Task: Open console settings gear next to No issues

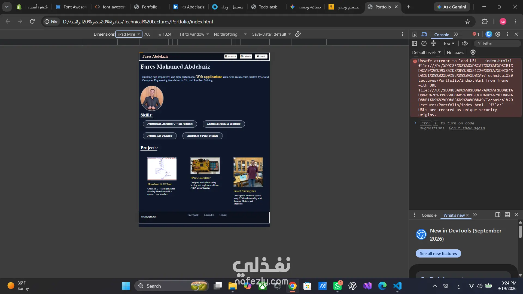Action: [473, 52]
